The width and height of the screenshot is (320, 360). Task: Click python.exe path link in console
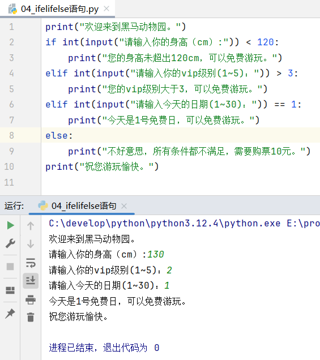point(165,224)
